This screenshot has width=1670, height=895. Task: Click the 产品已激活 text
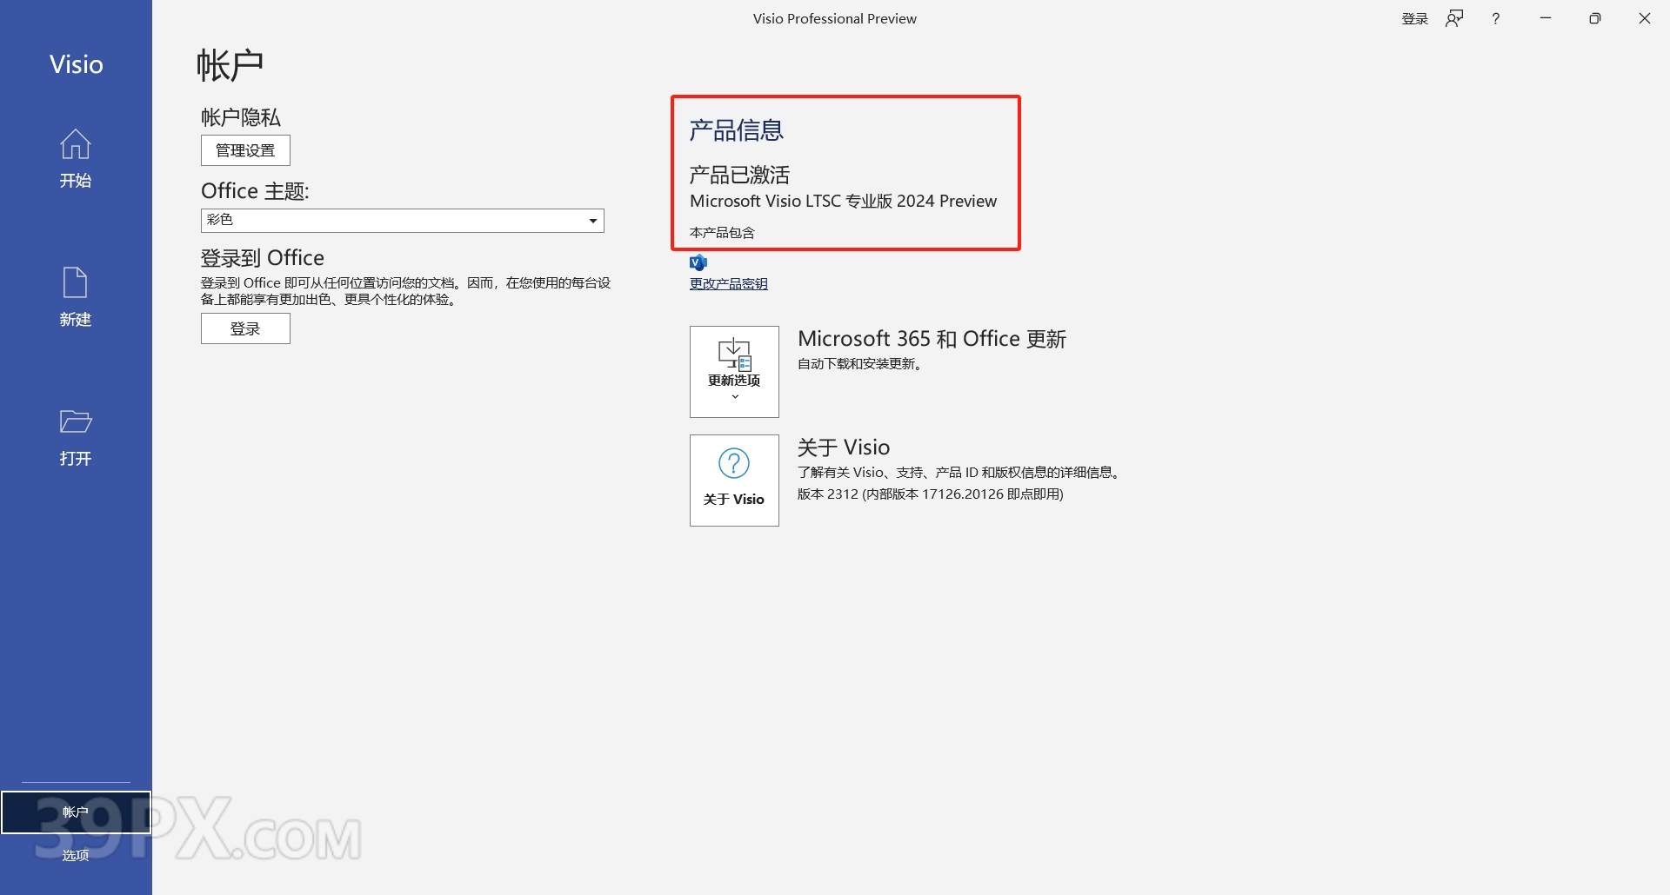tap(739, 176)
